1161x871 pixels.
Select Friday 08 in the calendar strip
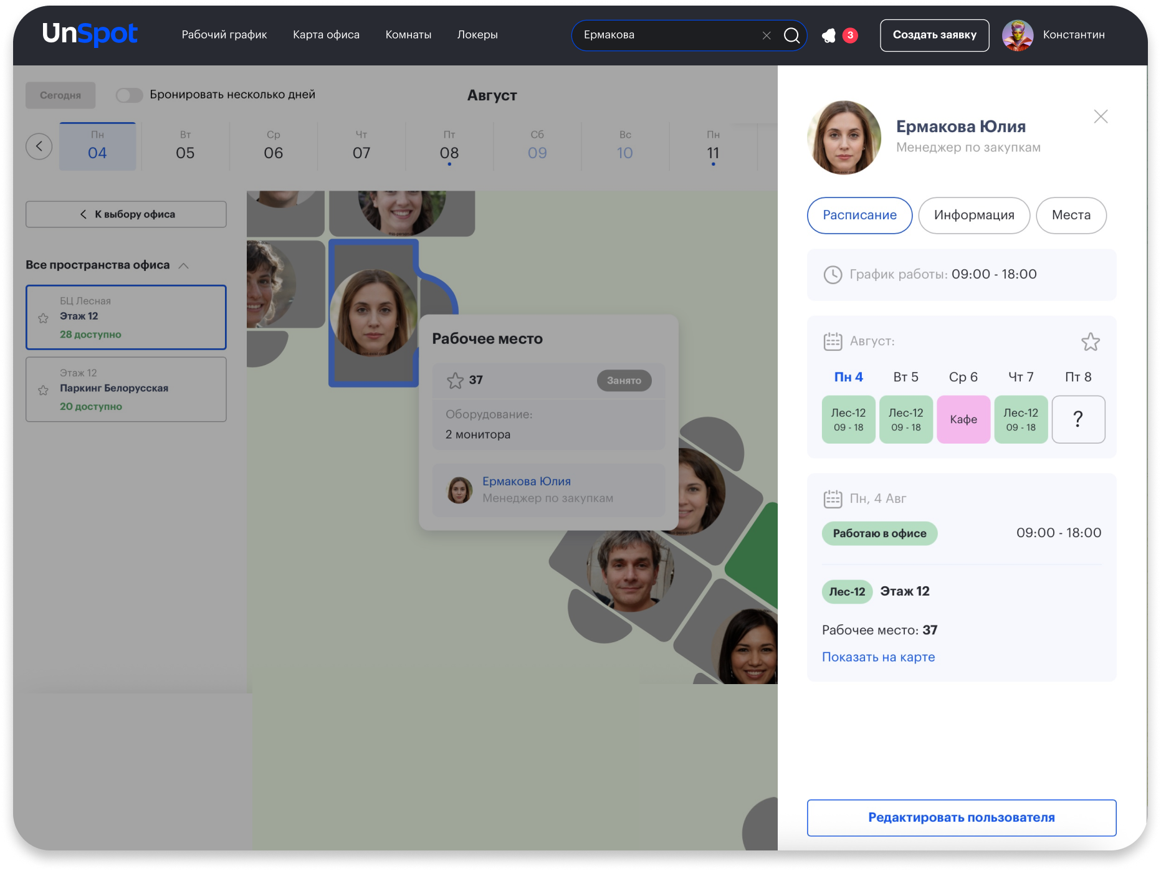click(x=449, y=147)
